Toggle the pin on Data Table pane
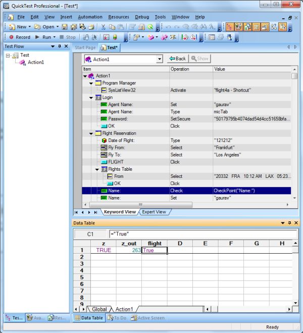The height and width of the screenshot is (333, 303). coord(289,223)
